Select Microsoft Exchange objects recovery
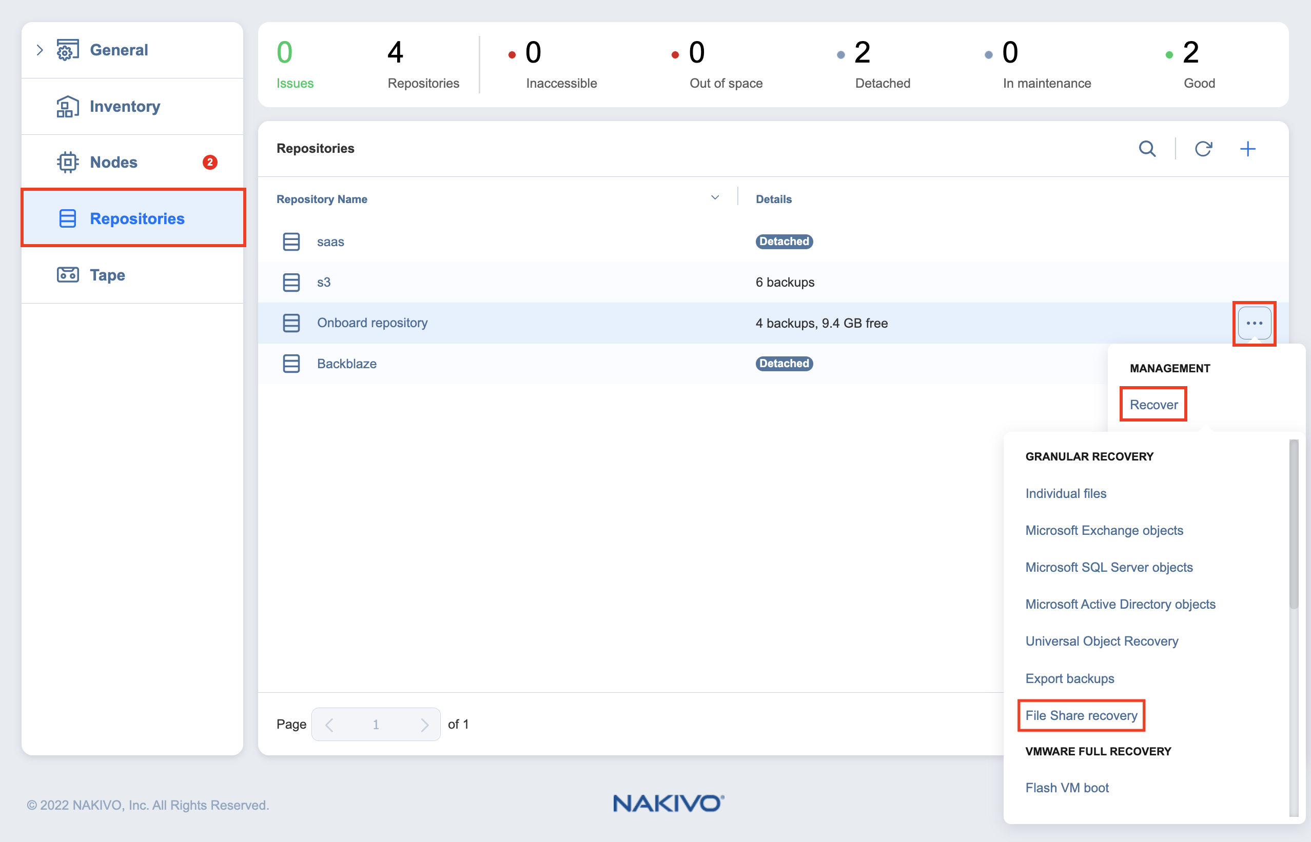This screenshot has height=842, width=1311. click(1104, 530)
